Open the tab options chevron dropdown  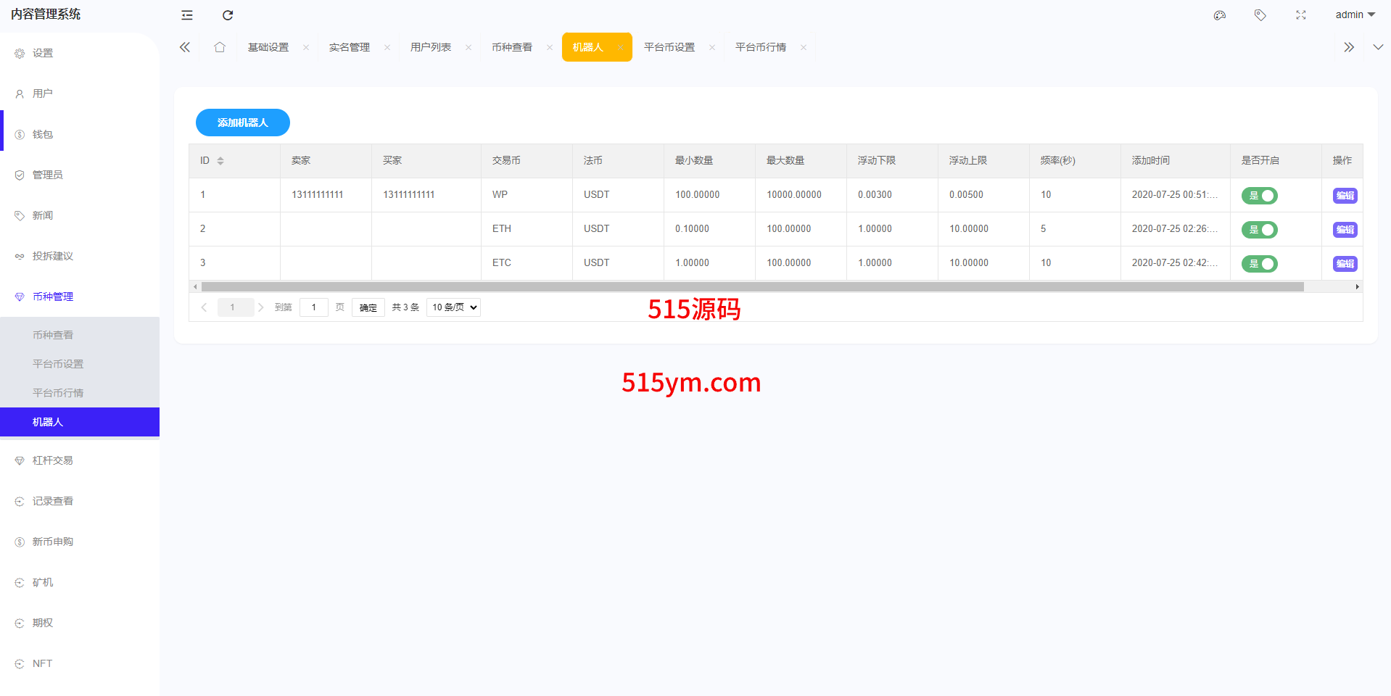click(x=1378, y=47)
